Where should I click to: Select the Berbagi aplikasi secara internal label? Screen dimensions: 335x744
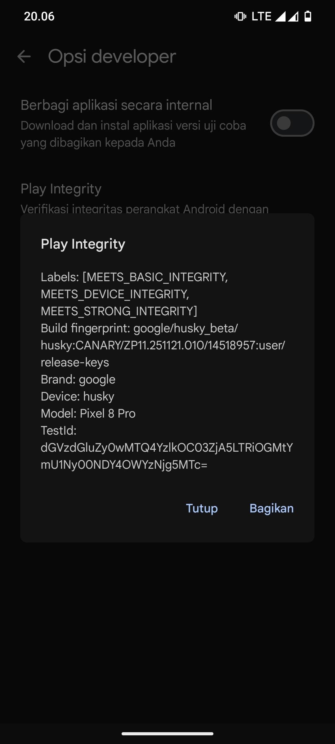[x=116, y=105]
